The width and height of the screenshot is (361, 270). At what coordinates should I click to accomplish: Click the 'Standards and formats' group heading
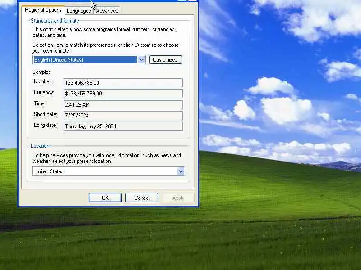click(55, 21)
